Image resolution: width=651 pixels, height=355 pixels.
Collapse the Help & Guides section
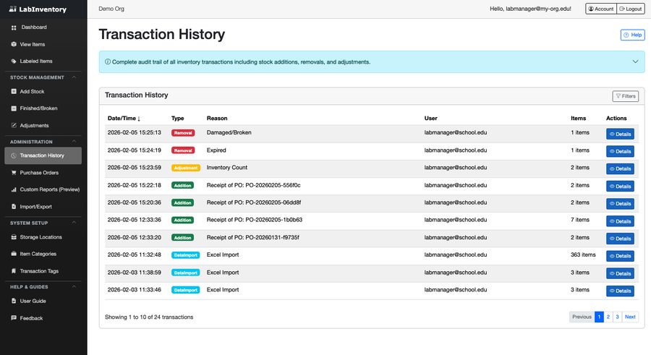(74, 286)
